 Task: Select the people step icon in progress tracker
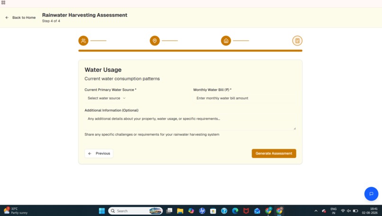pos(83,41)
